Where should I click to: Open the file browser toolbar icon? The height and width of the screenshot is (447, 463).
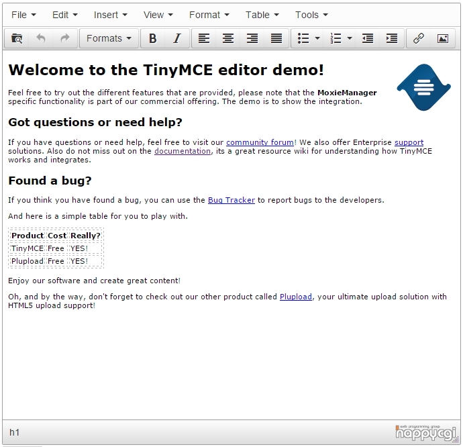pyautogui.click(x=17, y=38)
